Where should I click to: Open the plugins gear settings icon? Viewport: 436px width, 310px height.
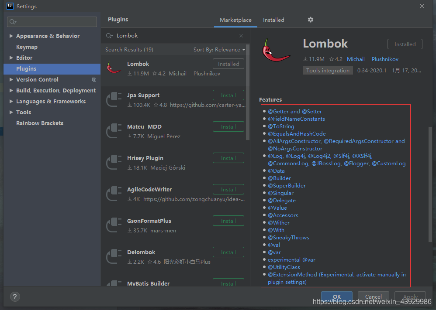pyautogui.click(x=310, y=20)
